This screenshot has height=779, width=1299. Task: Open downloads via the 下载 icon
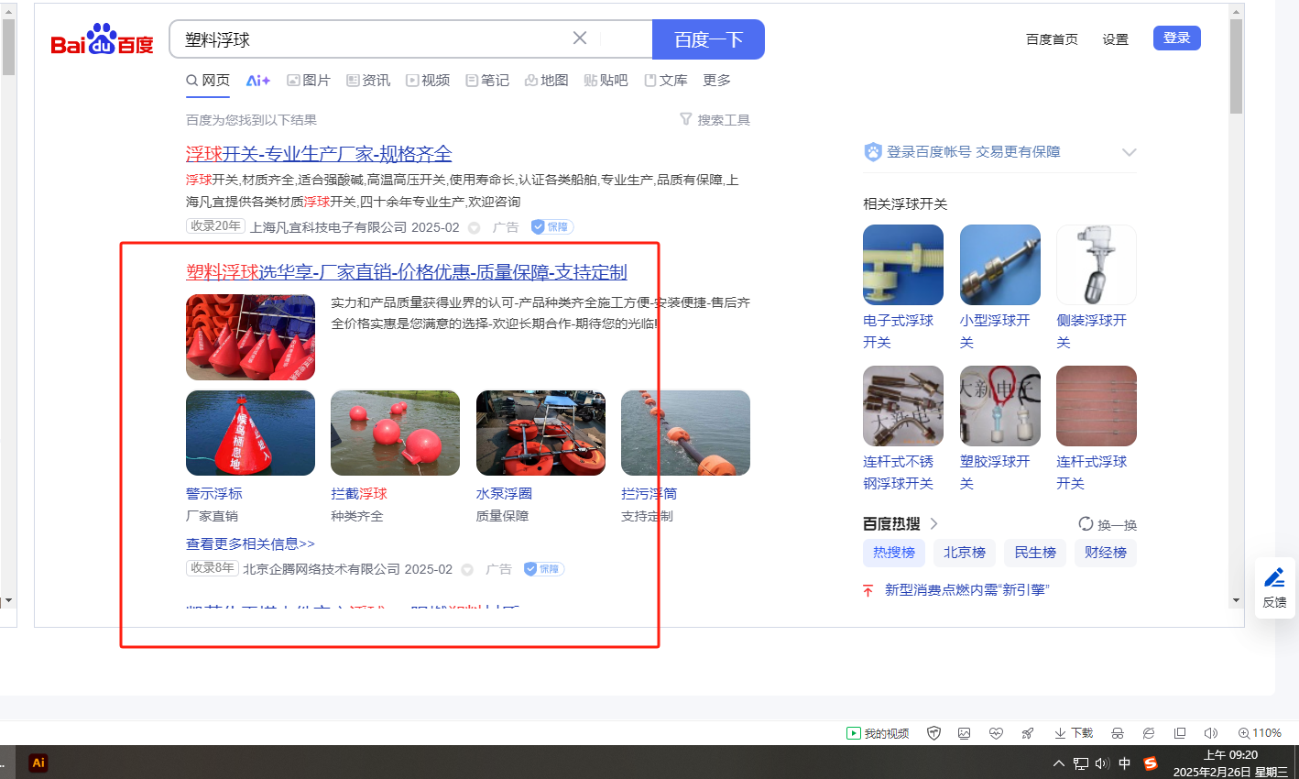tap(1074, 733)
